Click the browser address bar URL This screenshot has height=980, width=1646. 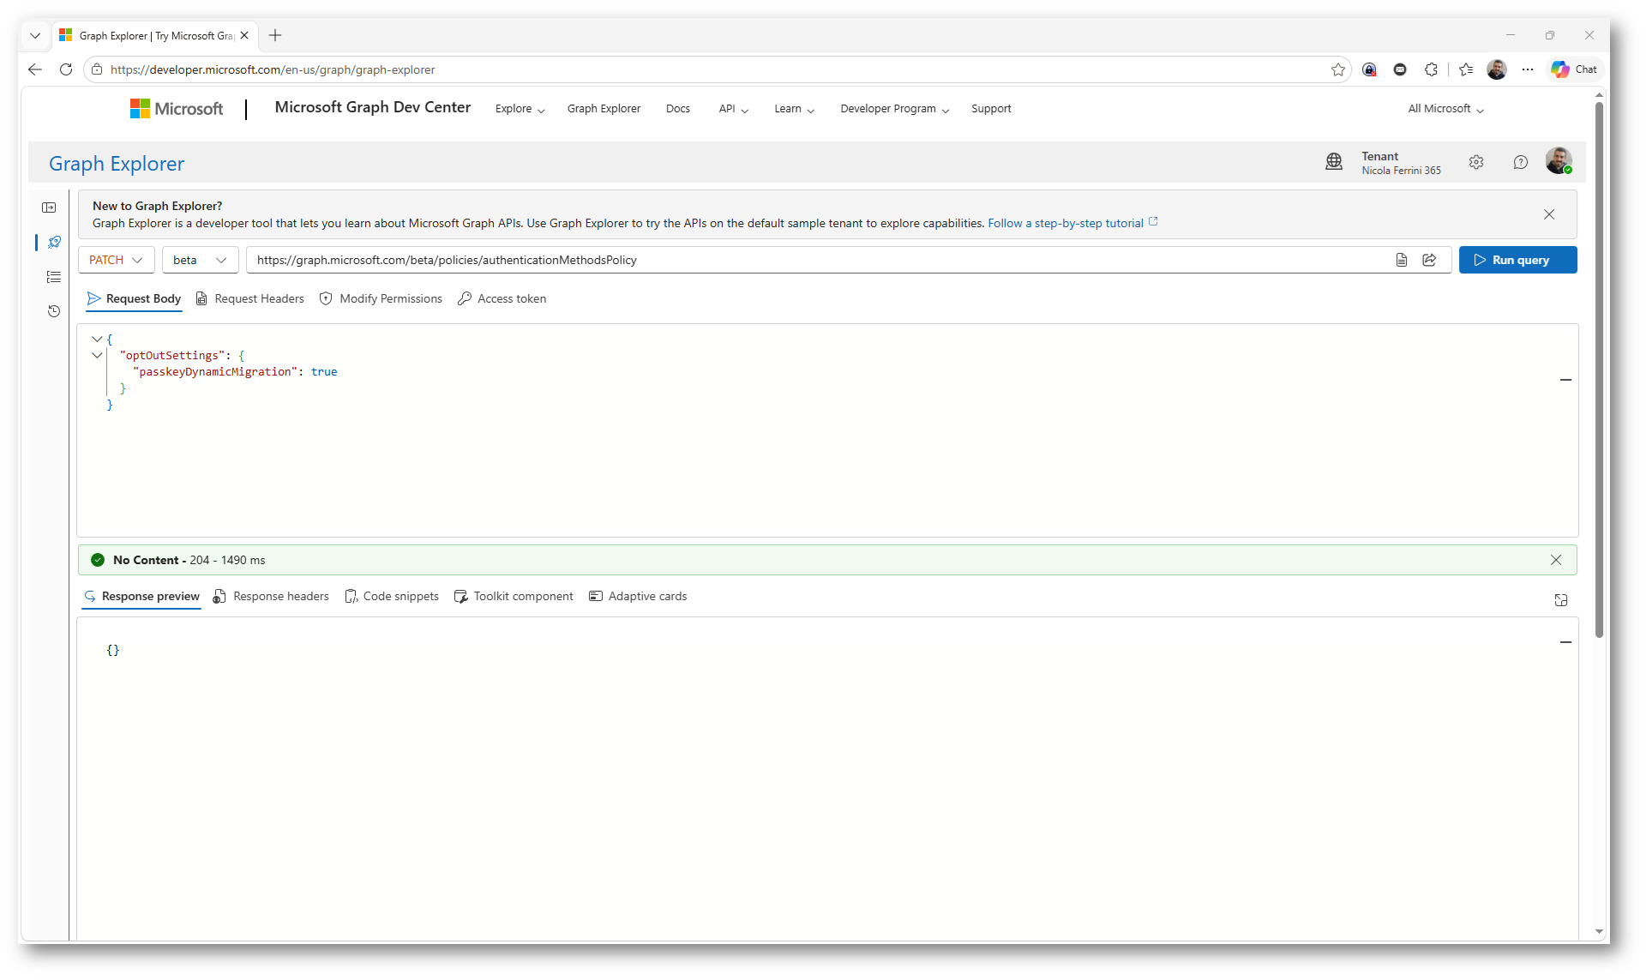273,69
